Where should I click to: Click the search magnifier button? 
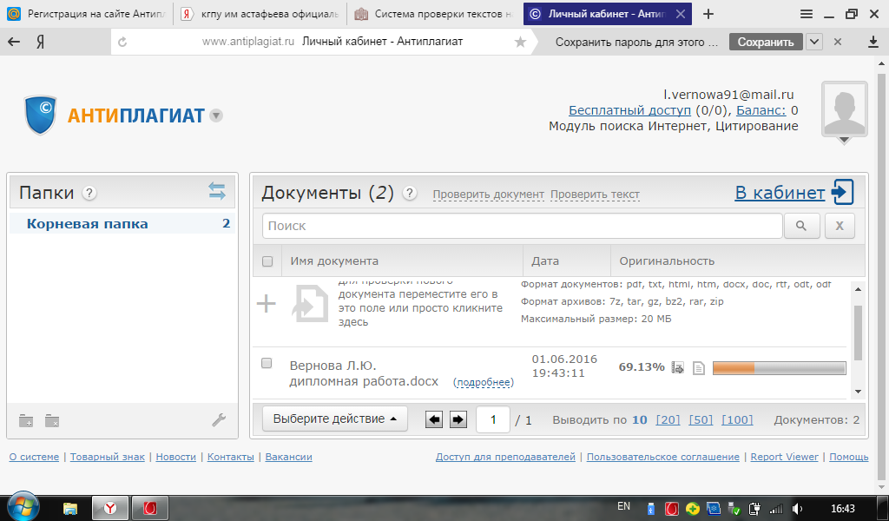tap(801, 226)
